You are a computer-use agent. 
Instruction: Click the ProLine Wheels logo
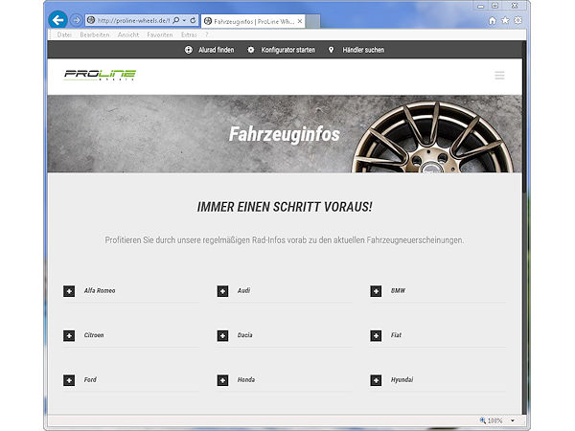100,75
